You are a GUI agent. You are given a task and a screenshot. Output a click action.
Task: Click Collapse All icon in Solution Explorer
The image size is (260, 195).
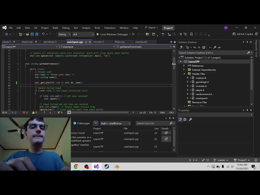pyautogui.click(x=199, y=48)
